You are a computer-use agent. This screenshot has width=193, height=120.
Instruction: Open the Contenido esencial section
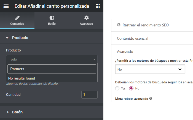click(x=133, y=38)
